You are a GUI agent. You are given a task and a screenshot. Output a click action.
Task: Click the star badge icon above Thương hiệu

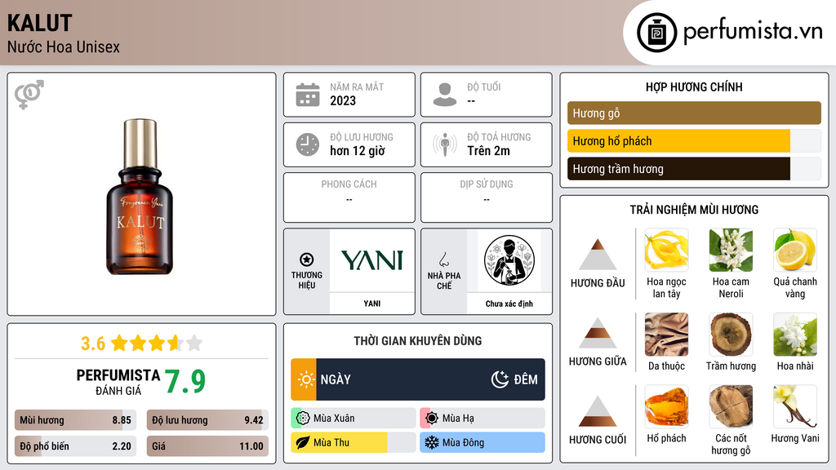coord(307,259)
